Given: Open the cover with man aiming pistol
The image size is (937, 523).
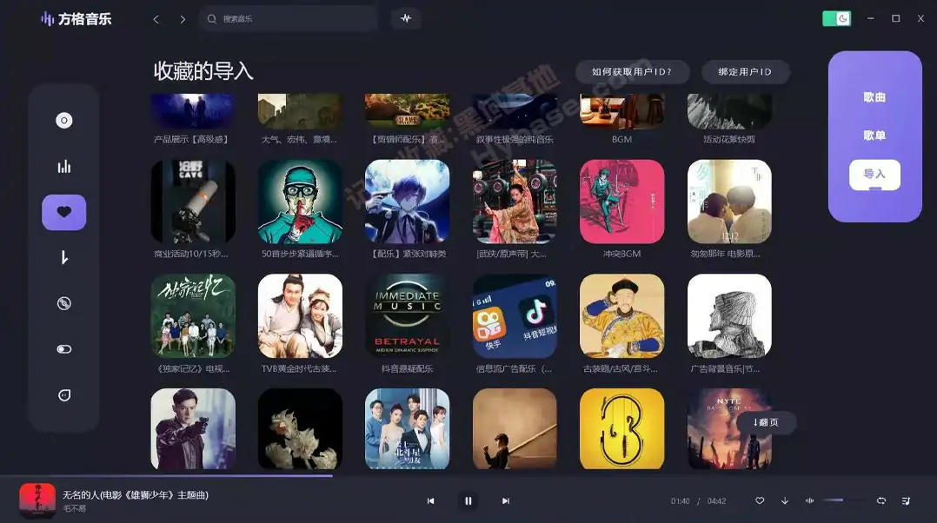Looking at the screenshot, I should pos(193,429).
